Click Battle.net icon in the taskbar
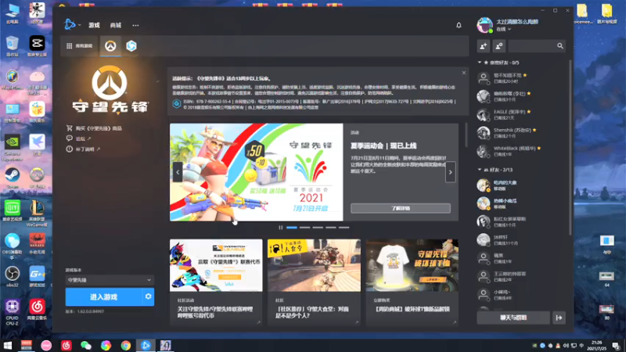Viewport: 626px width, 352px height. click(146, 345)
